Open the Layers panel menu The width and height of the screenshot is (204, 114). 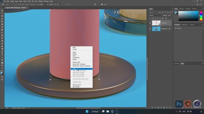[172, 9]
